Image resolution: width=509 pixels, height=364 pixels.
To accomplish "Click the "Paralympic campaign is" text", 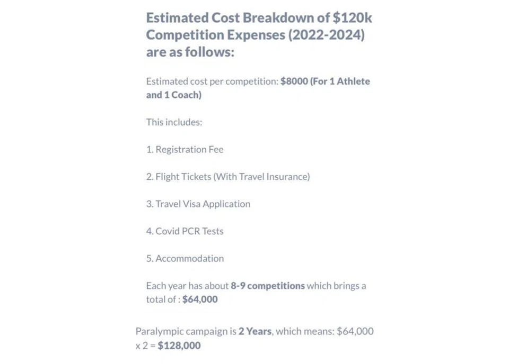I will [x=186, y=332].
